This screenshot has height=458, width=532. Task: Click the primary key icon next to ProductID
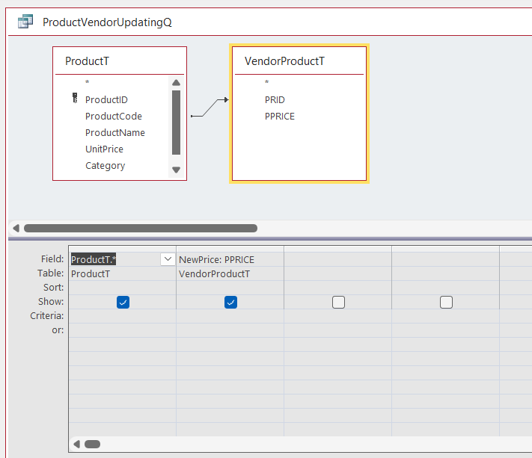(75, 99)
